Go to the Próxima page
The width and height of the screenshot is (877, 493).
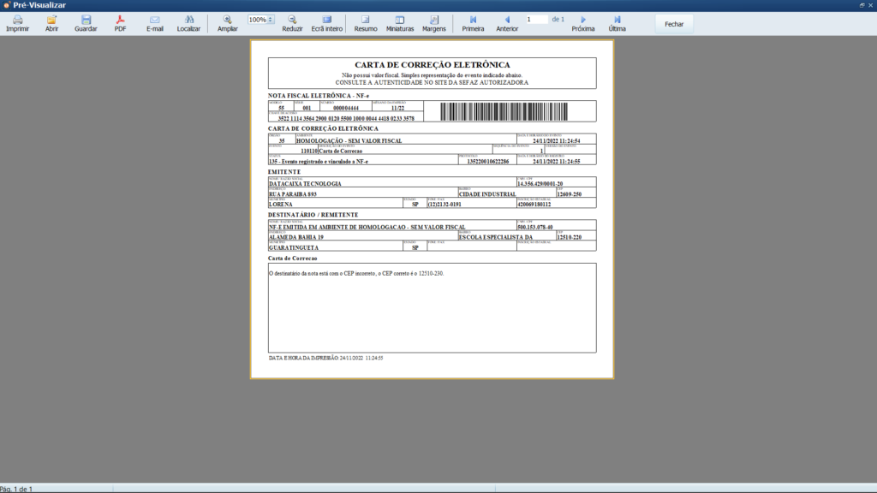tap(583, 23)
